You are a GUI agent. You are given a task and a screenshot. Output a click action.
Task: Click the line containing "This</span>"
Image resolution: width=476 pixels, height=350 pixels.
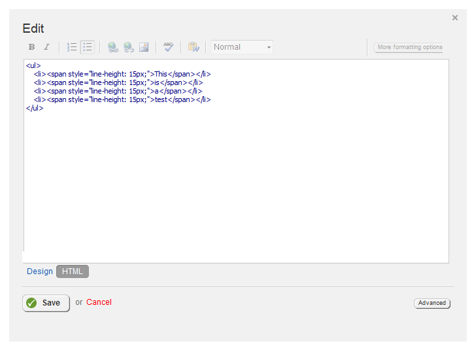point(122,74)
